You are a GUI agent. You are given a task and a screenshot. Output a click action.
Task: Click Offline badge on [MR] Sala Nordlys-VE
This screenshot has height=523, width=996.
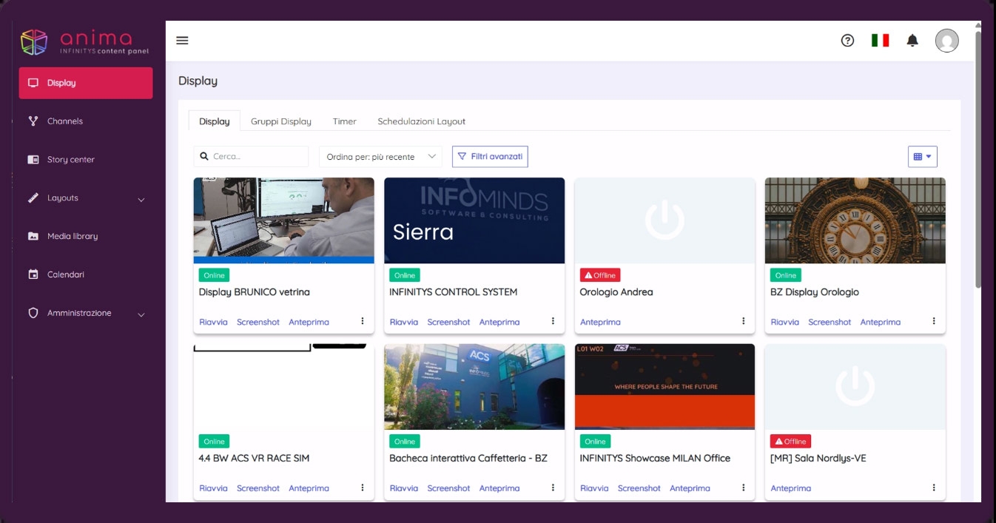[790, 442]
